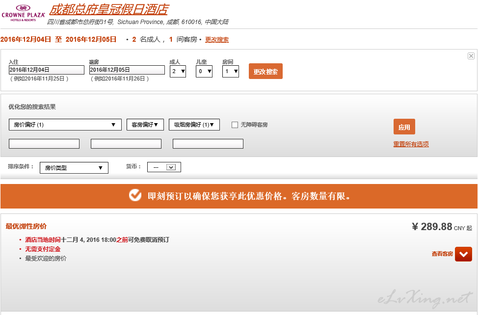Viewport: 478px width, 315px height.
Task: Open the 成人 adults dropdown
Action: point(178,72)
